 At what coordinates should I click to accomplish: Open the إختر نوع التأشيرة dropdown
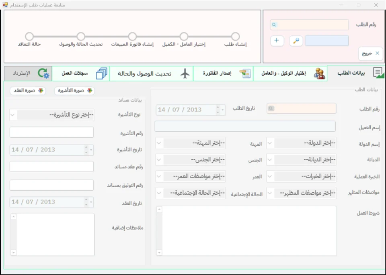point(52,115)
